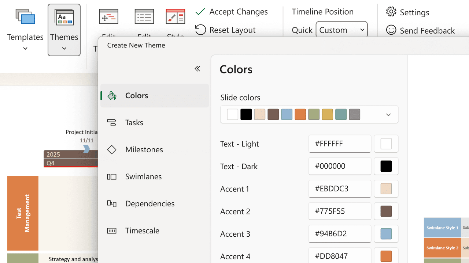Screen dimensions: 469x263
Task: Click the Accent 2 hex field #775F55
Action: tap(340, 211)
